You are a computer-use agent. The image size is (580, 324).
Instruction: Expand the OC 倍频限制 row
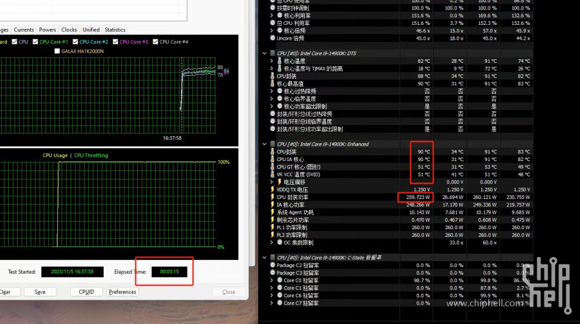pyautogui.click(x=272, y=242)
